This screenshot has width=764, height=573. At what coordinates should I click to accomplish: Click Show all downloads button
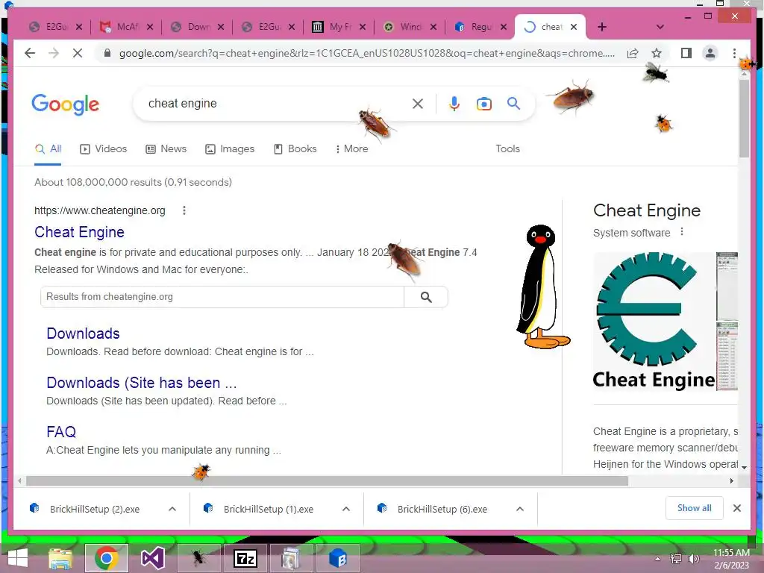(x=695, y=508)
